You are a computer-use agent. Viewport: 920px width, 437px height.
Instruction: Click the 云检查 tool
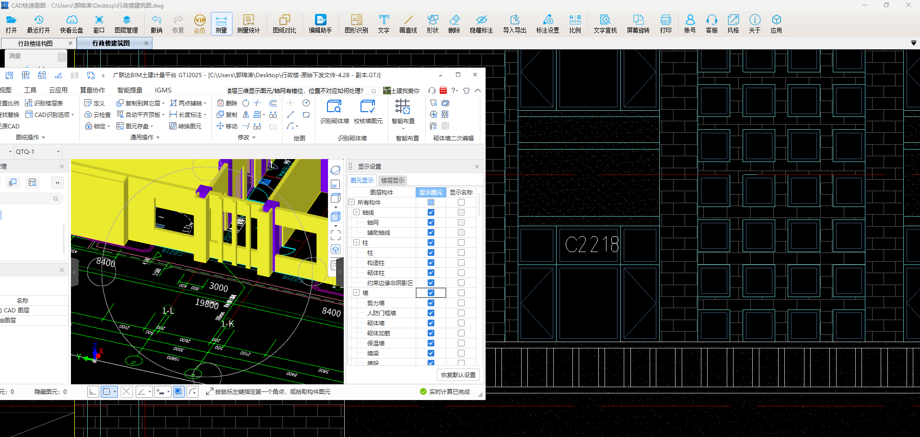(x=97, y=115)
